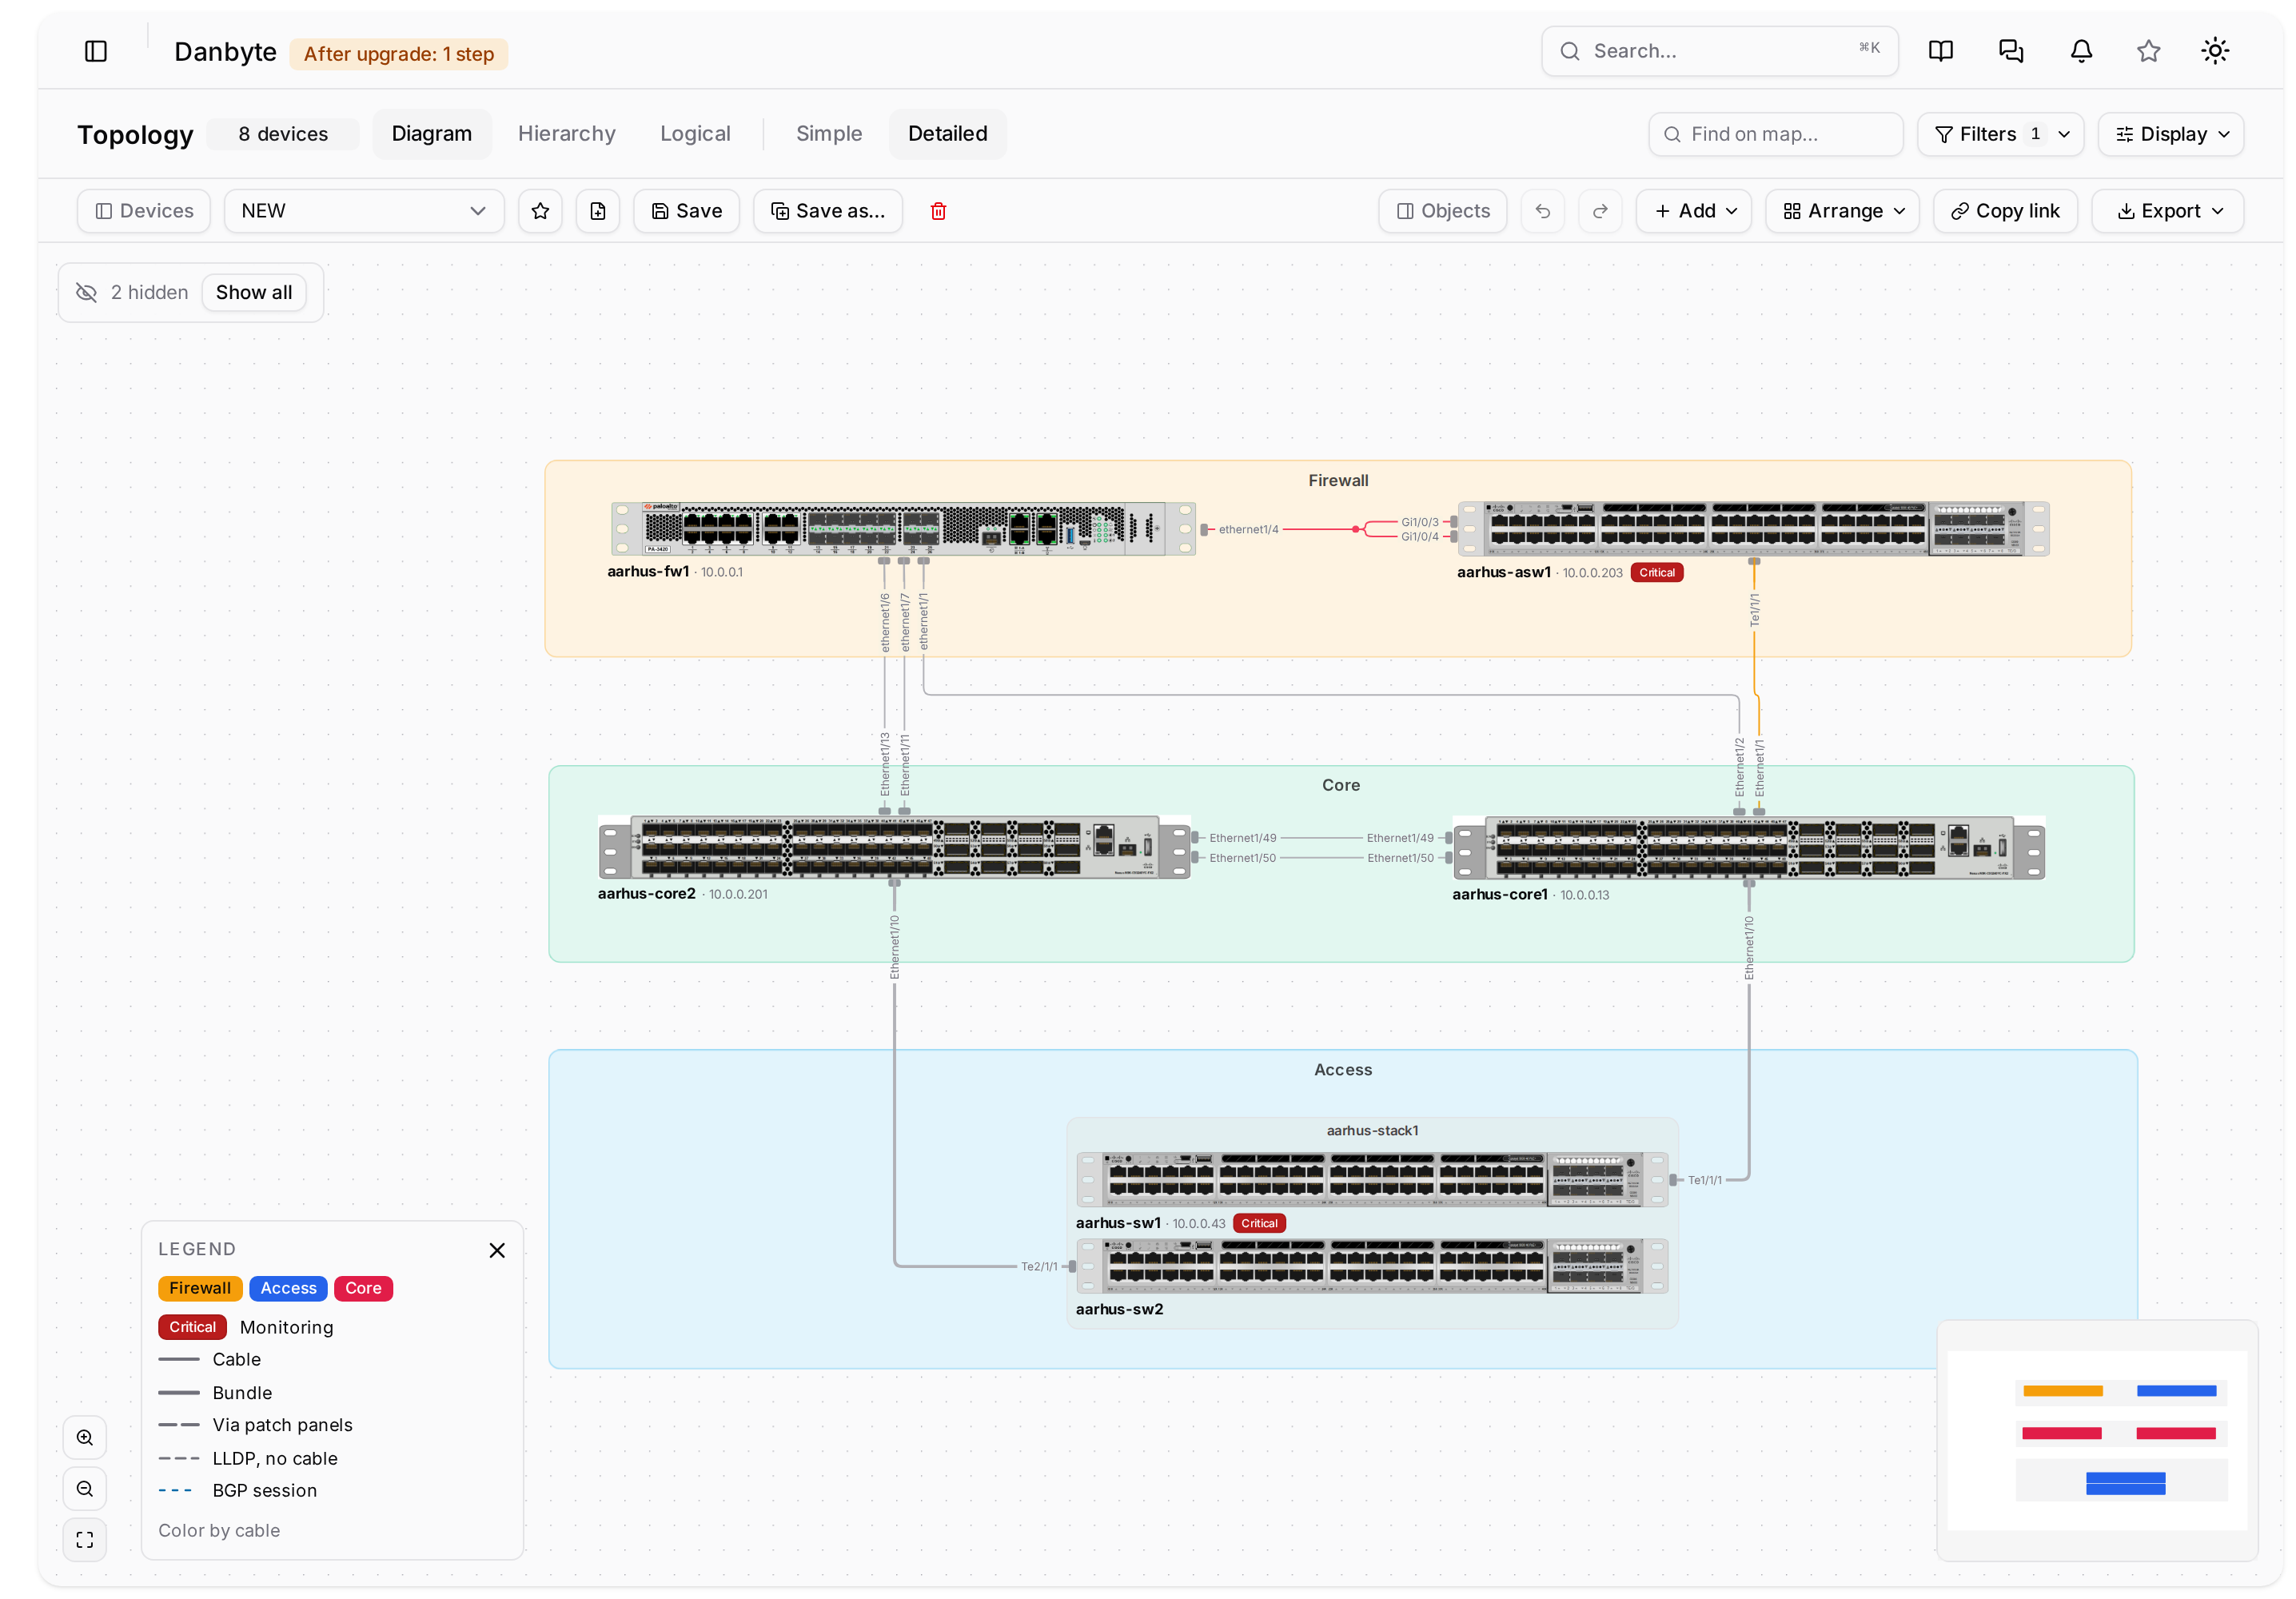Click Copy link button
The width and height of the screenshot is (2296, 1599).
[2005, 211]
